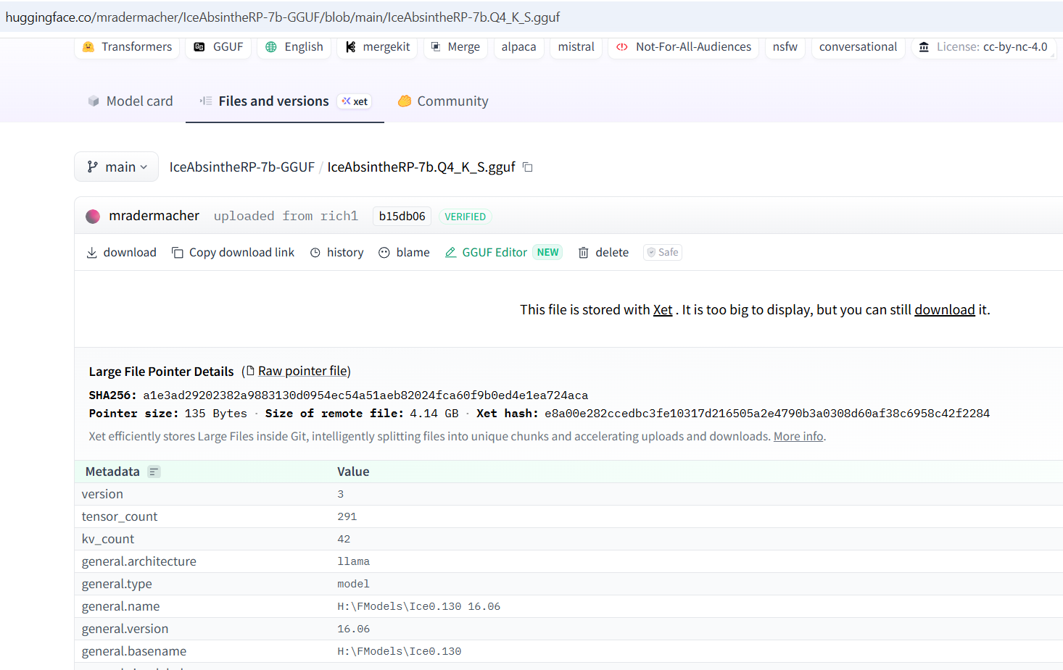The image size is (1063, 670).
Task: Open the GGUF Editor
Action: [x=486, y=253]
